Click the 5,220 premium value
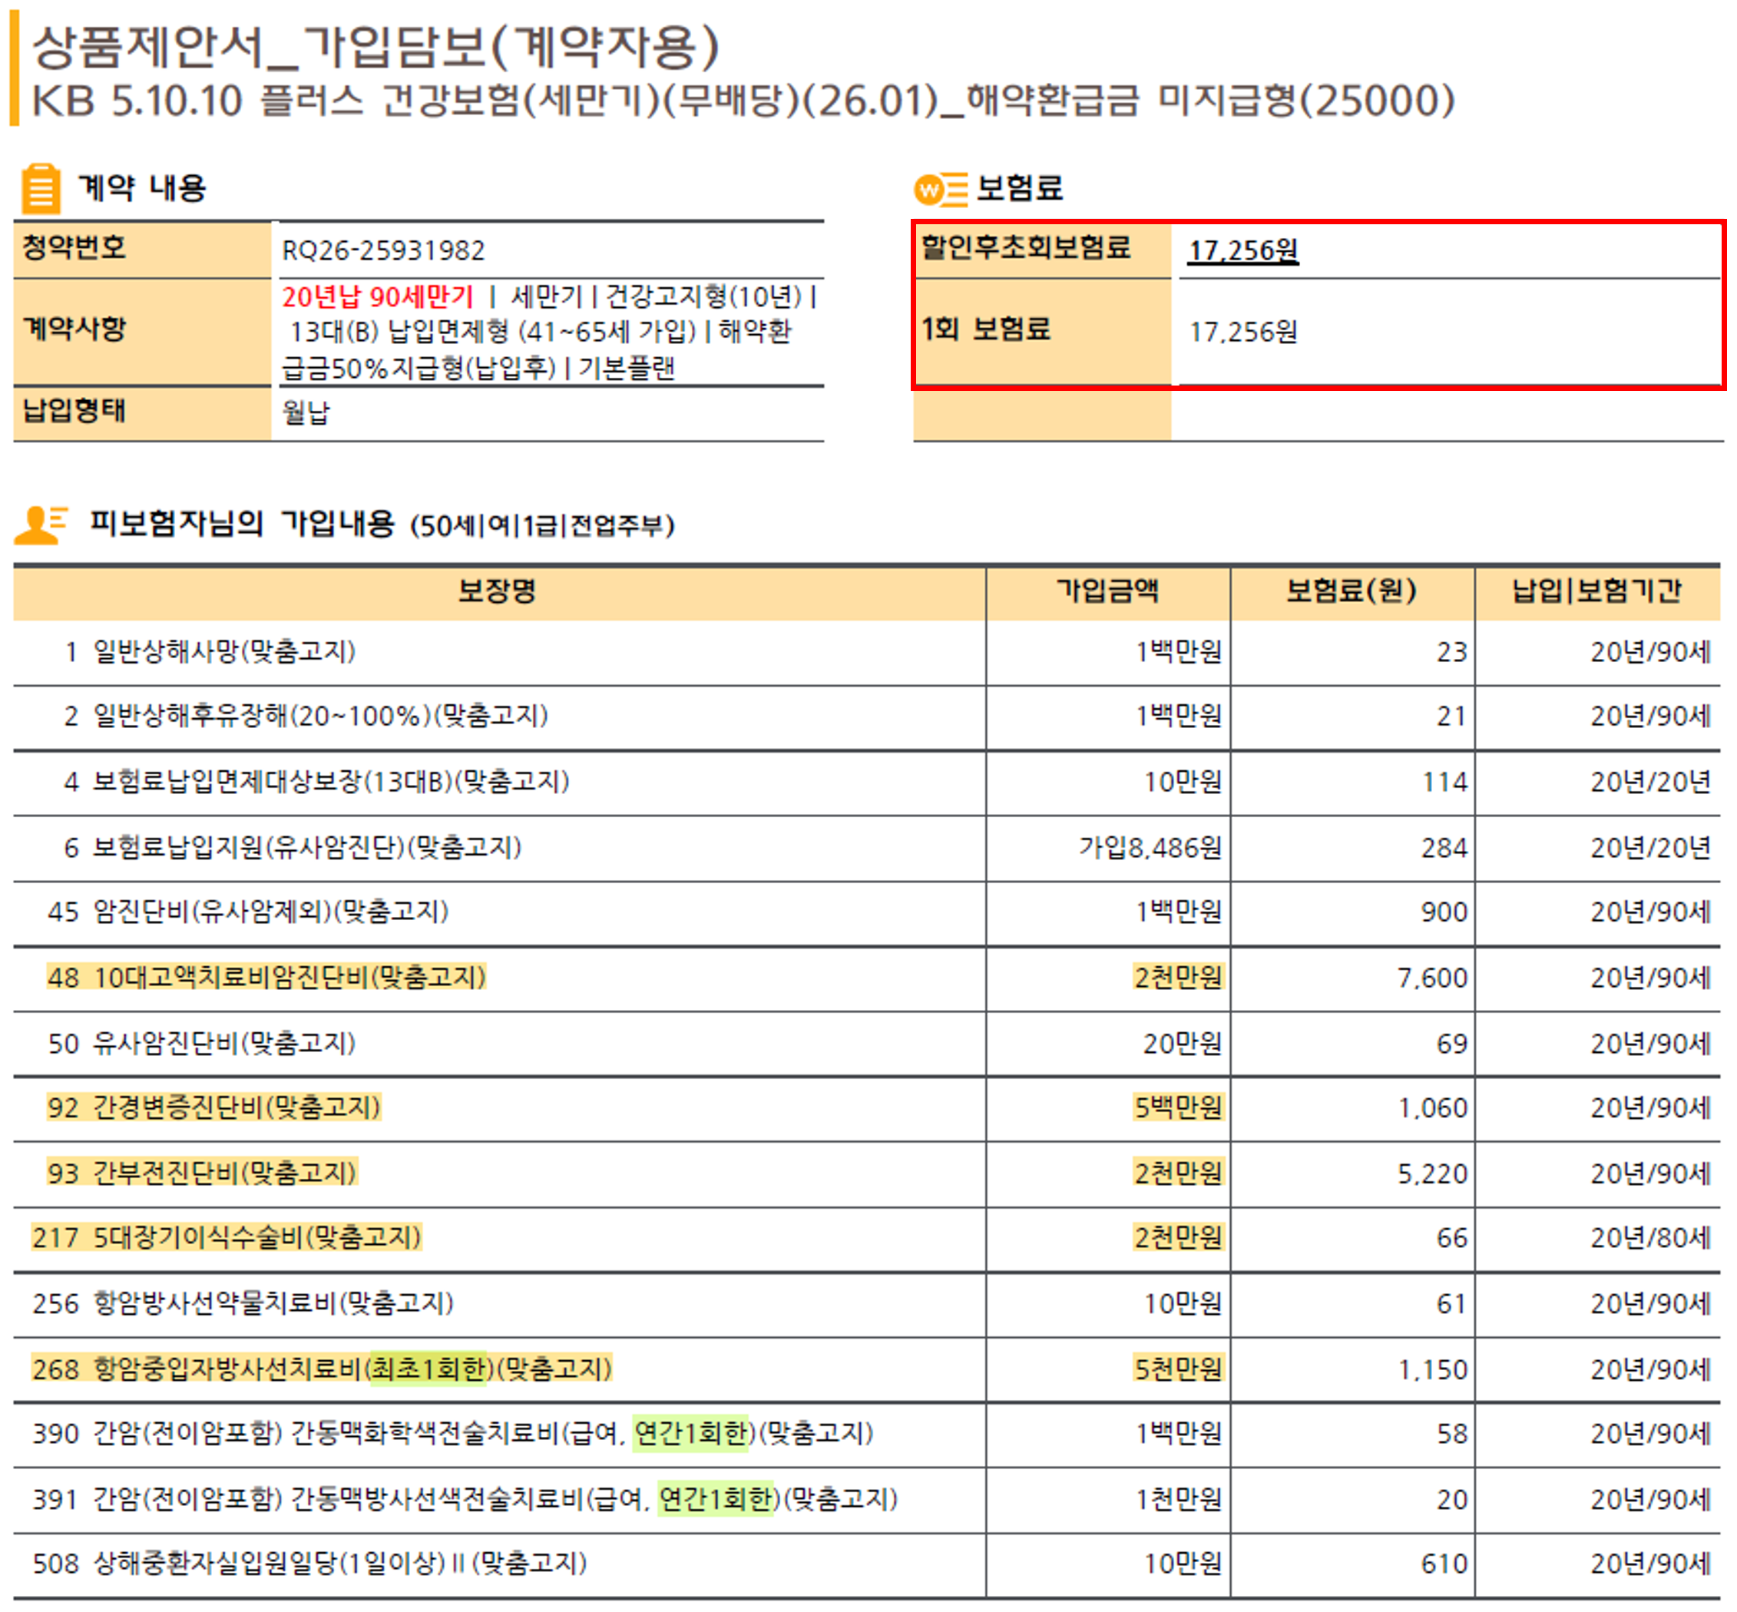1737x1612 pixels. 1433,1174
